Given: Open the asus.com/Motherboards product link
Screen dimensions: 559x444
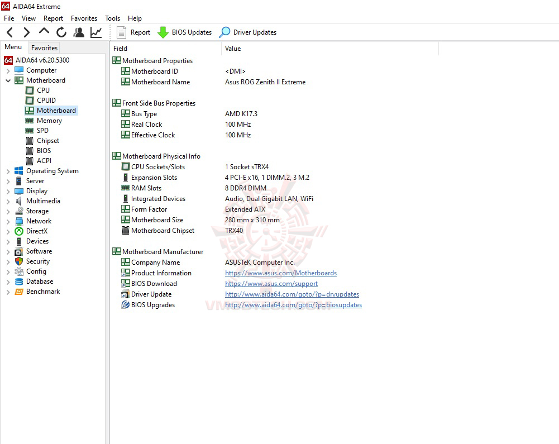Looking at the screenshot, I should (x=280, y=273).
